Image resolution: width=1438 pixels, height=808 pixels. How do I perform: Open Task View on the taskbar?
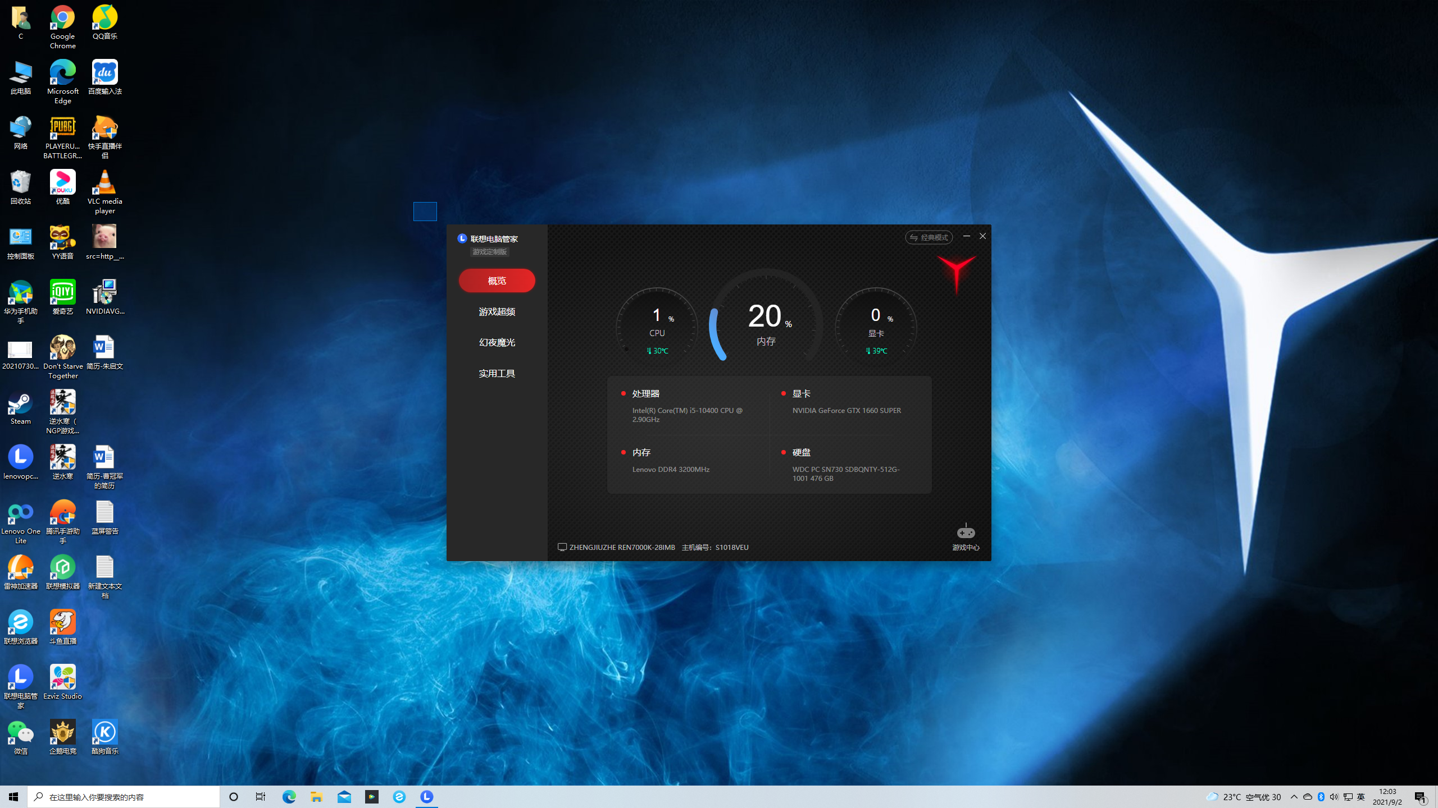(261, 797)
